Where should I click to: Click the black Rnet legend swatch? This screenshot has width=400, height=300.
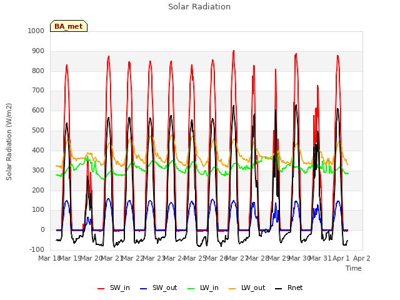(x=279, y=289)
